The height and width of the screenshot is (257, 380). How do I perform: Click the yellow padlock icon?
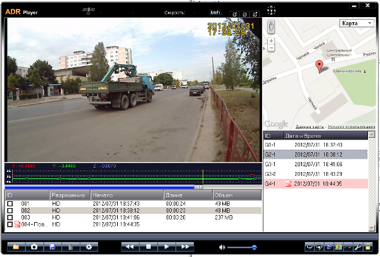[x=367, y=247]
